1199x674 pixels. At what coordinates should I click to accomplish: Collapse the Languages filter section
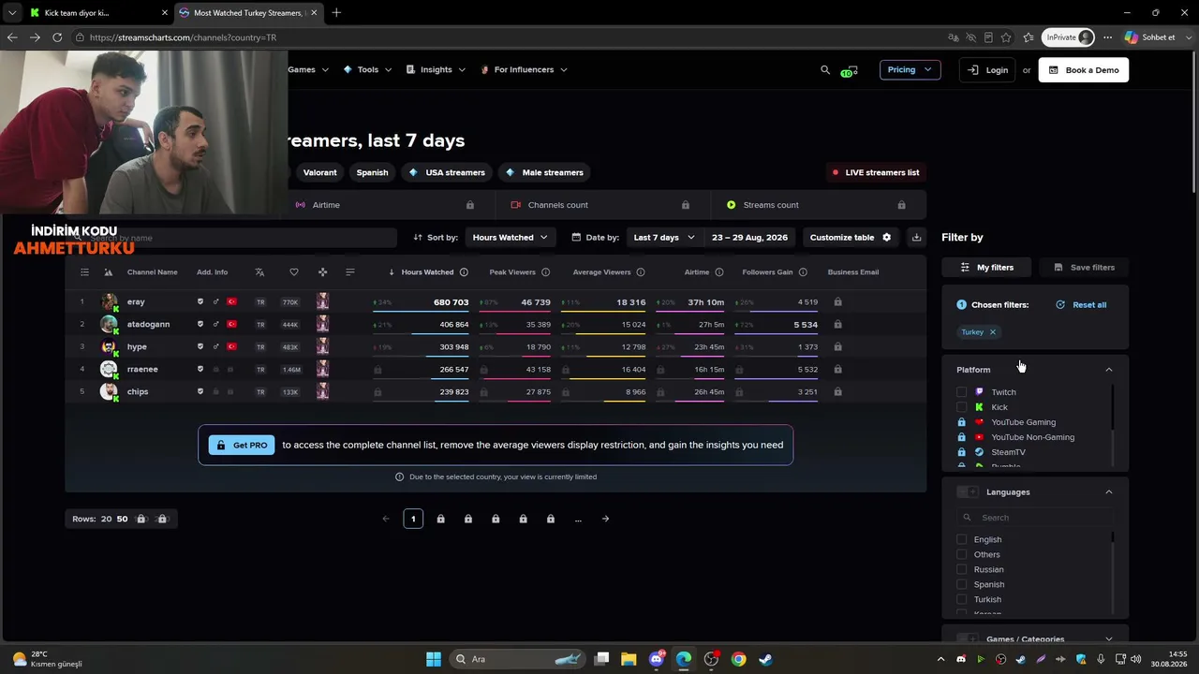coord(1109,492)
